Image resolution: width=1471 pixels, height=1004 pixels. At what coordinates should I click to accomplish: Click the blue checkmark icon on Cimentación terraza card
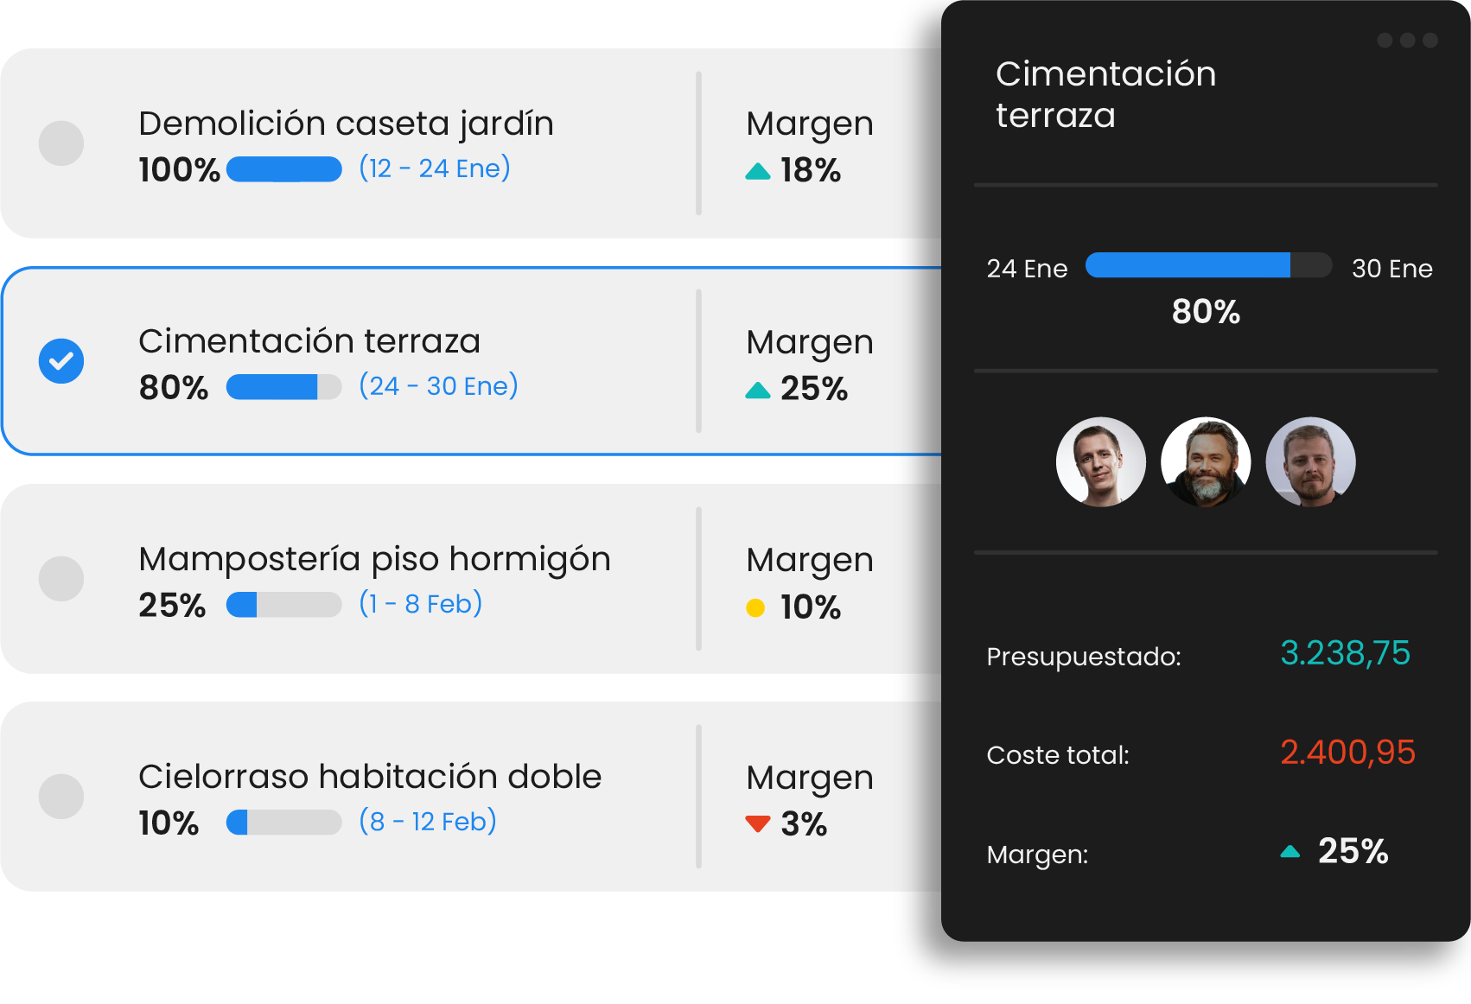60,360
